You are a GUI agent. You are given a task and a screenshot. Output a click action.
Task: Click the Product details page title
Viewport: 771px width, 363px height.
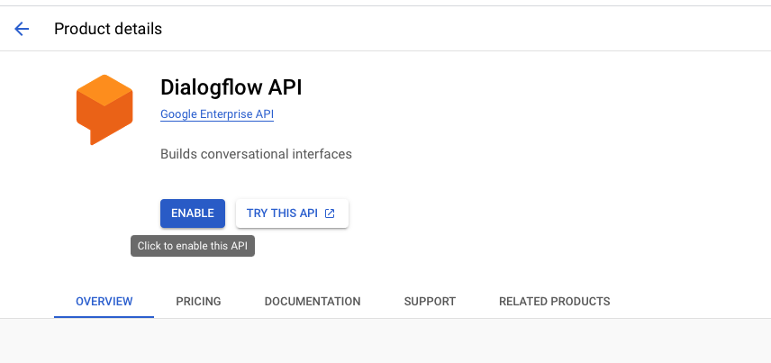pyautogui.click(x=108, y=29)
